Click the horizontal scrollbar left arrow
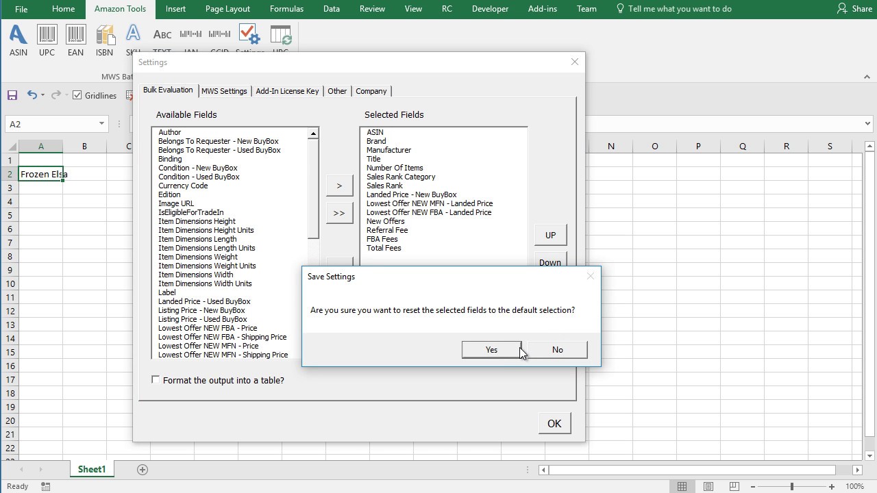Image resolution: width=877 pixels, height=493 pixels. 543,470
